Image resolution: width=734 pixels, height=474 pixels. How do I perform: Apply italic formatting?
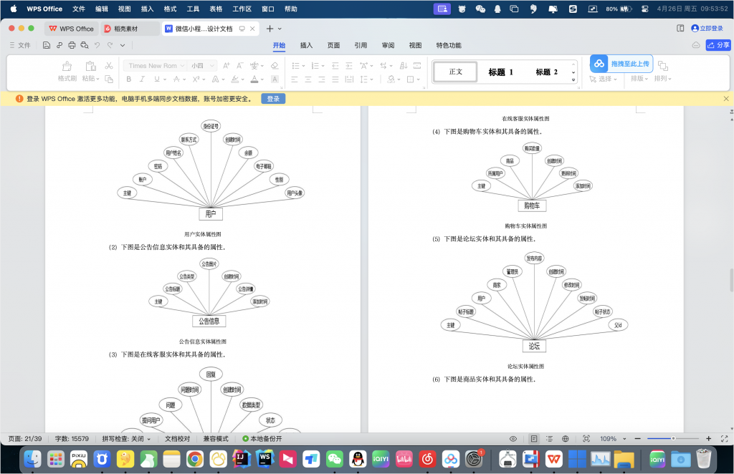142,79
